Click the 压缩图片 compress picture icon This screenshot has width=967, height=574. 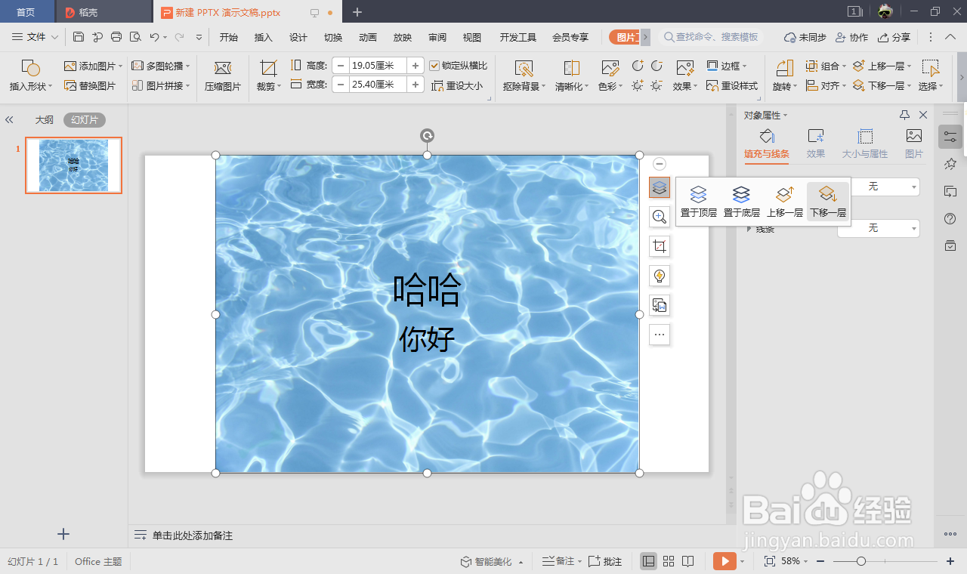pos(223,68)
